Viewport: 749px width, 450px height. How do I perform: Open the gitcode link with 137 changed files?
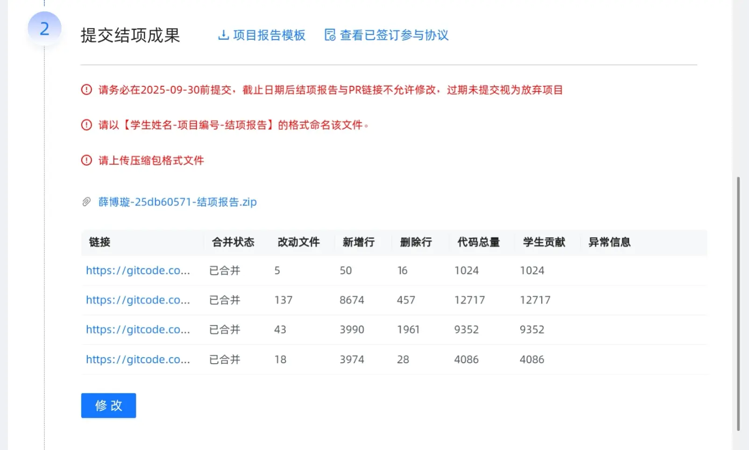(138, 300)
